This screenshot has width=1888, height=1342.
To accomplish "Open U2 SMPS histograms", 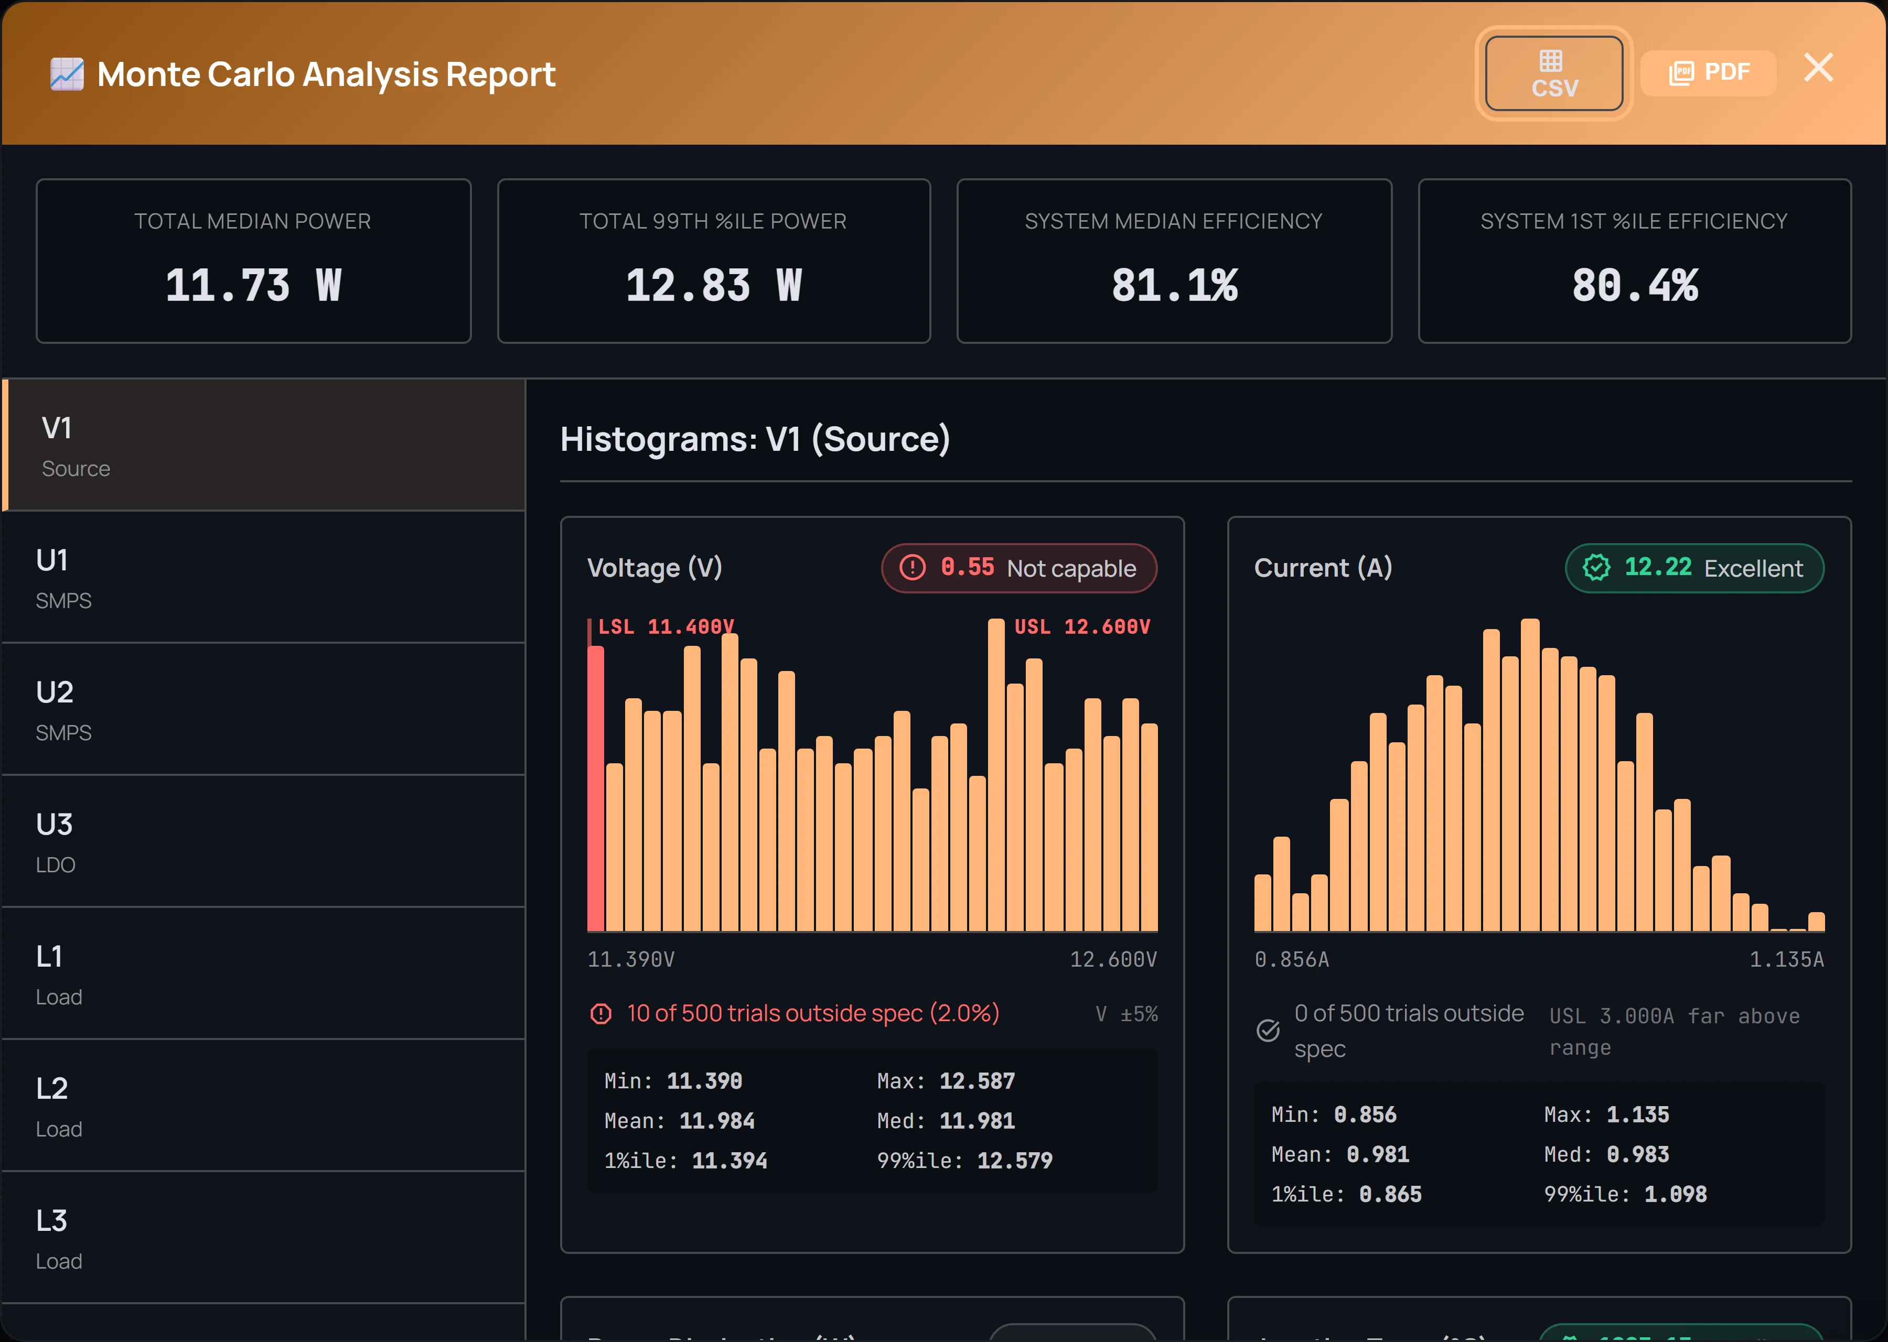I will [264, 710].
